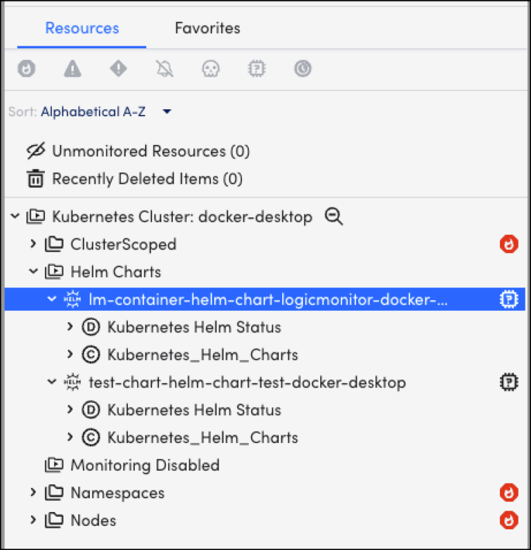Open Unmonitored Resources (0)
The image size is (531, 550).
(x=151, y=151)
